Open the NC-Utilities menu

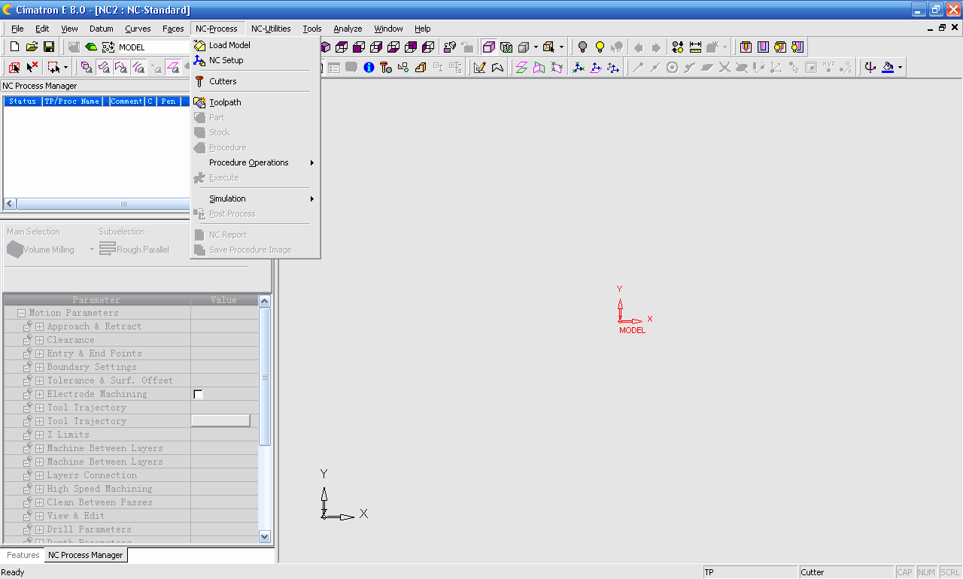click(x=271, y=29)
